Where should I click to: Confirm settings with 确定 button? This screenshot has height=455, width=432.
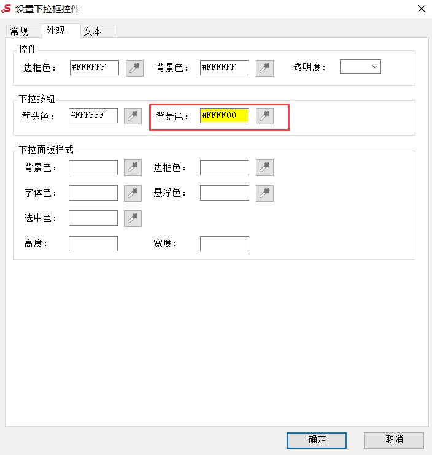click(x=317, y=440)
